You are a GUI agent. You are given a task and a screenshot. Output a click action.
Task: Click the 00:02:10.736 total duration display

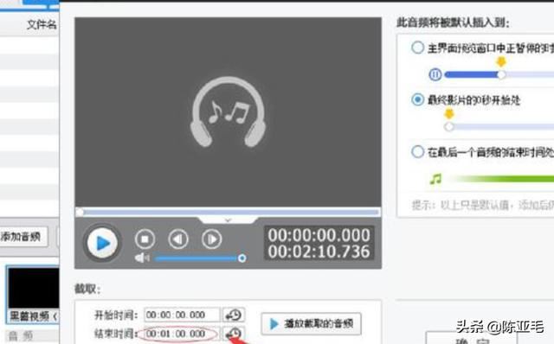pos(319,252)
